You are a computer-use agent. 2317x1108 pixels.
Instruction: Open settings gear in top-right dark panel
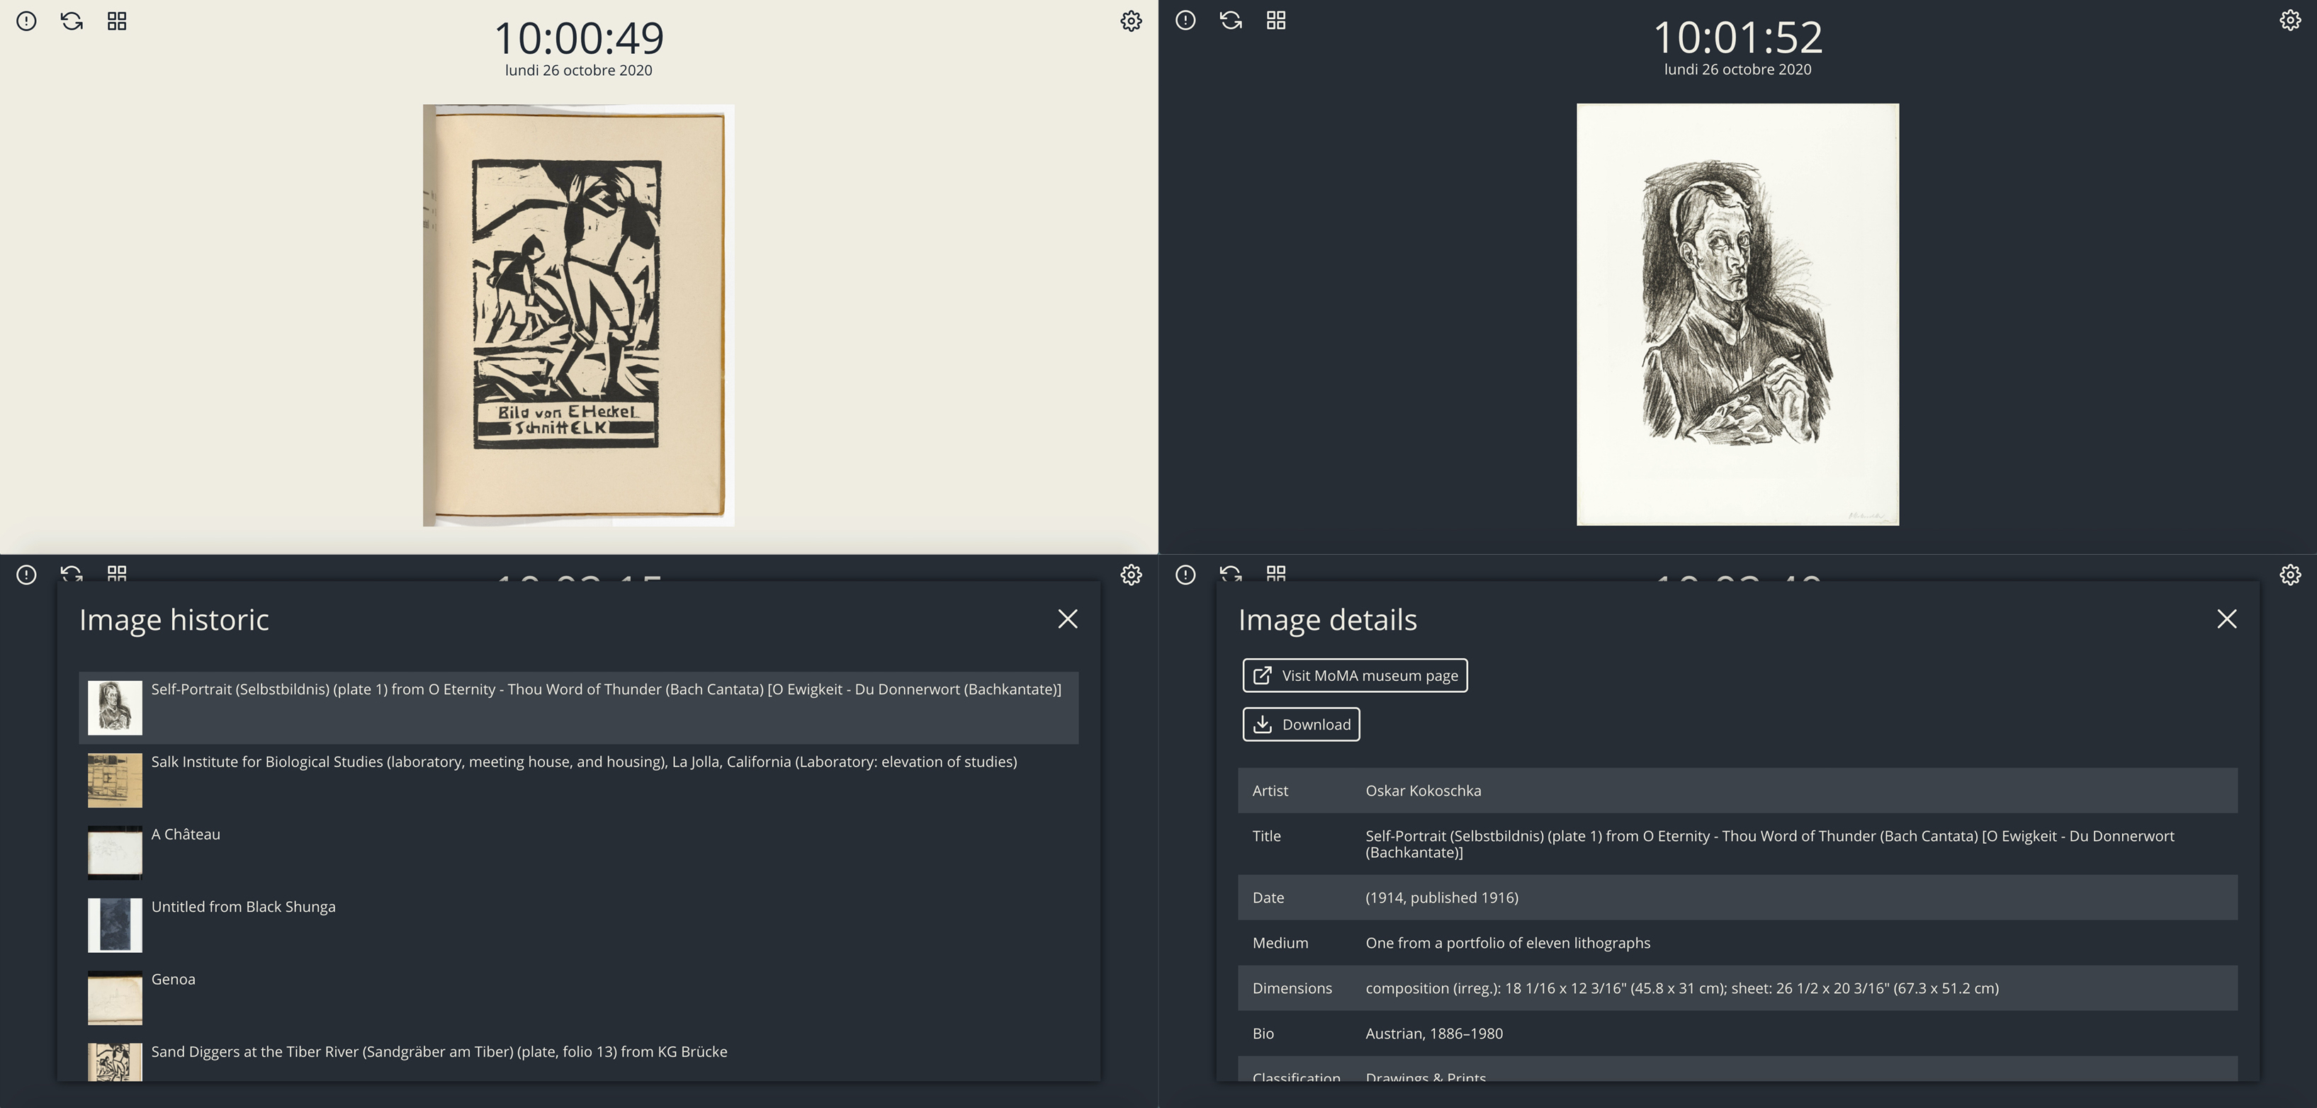2291,20
